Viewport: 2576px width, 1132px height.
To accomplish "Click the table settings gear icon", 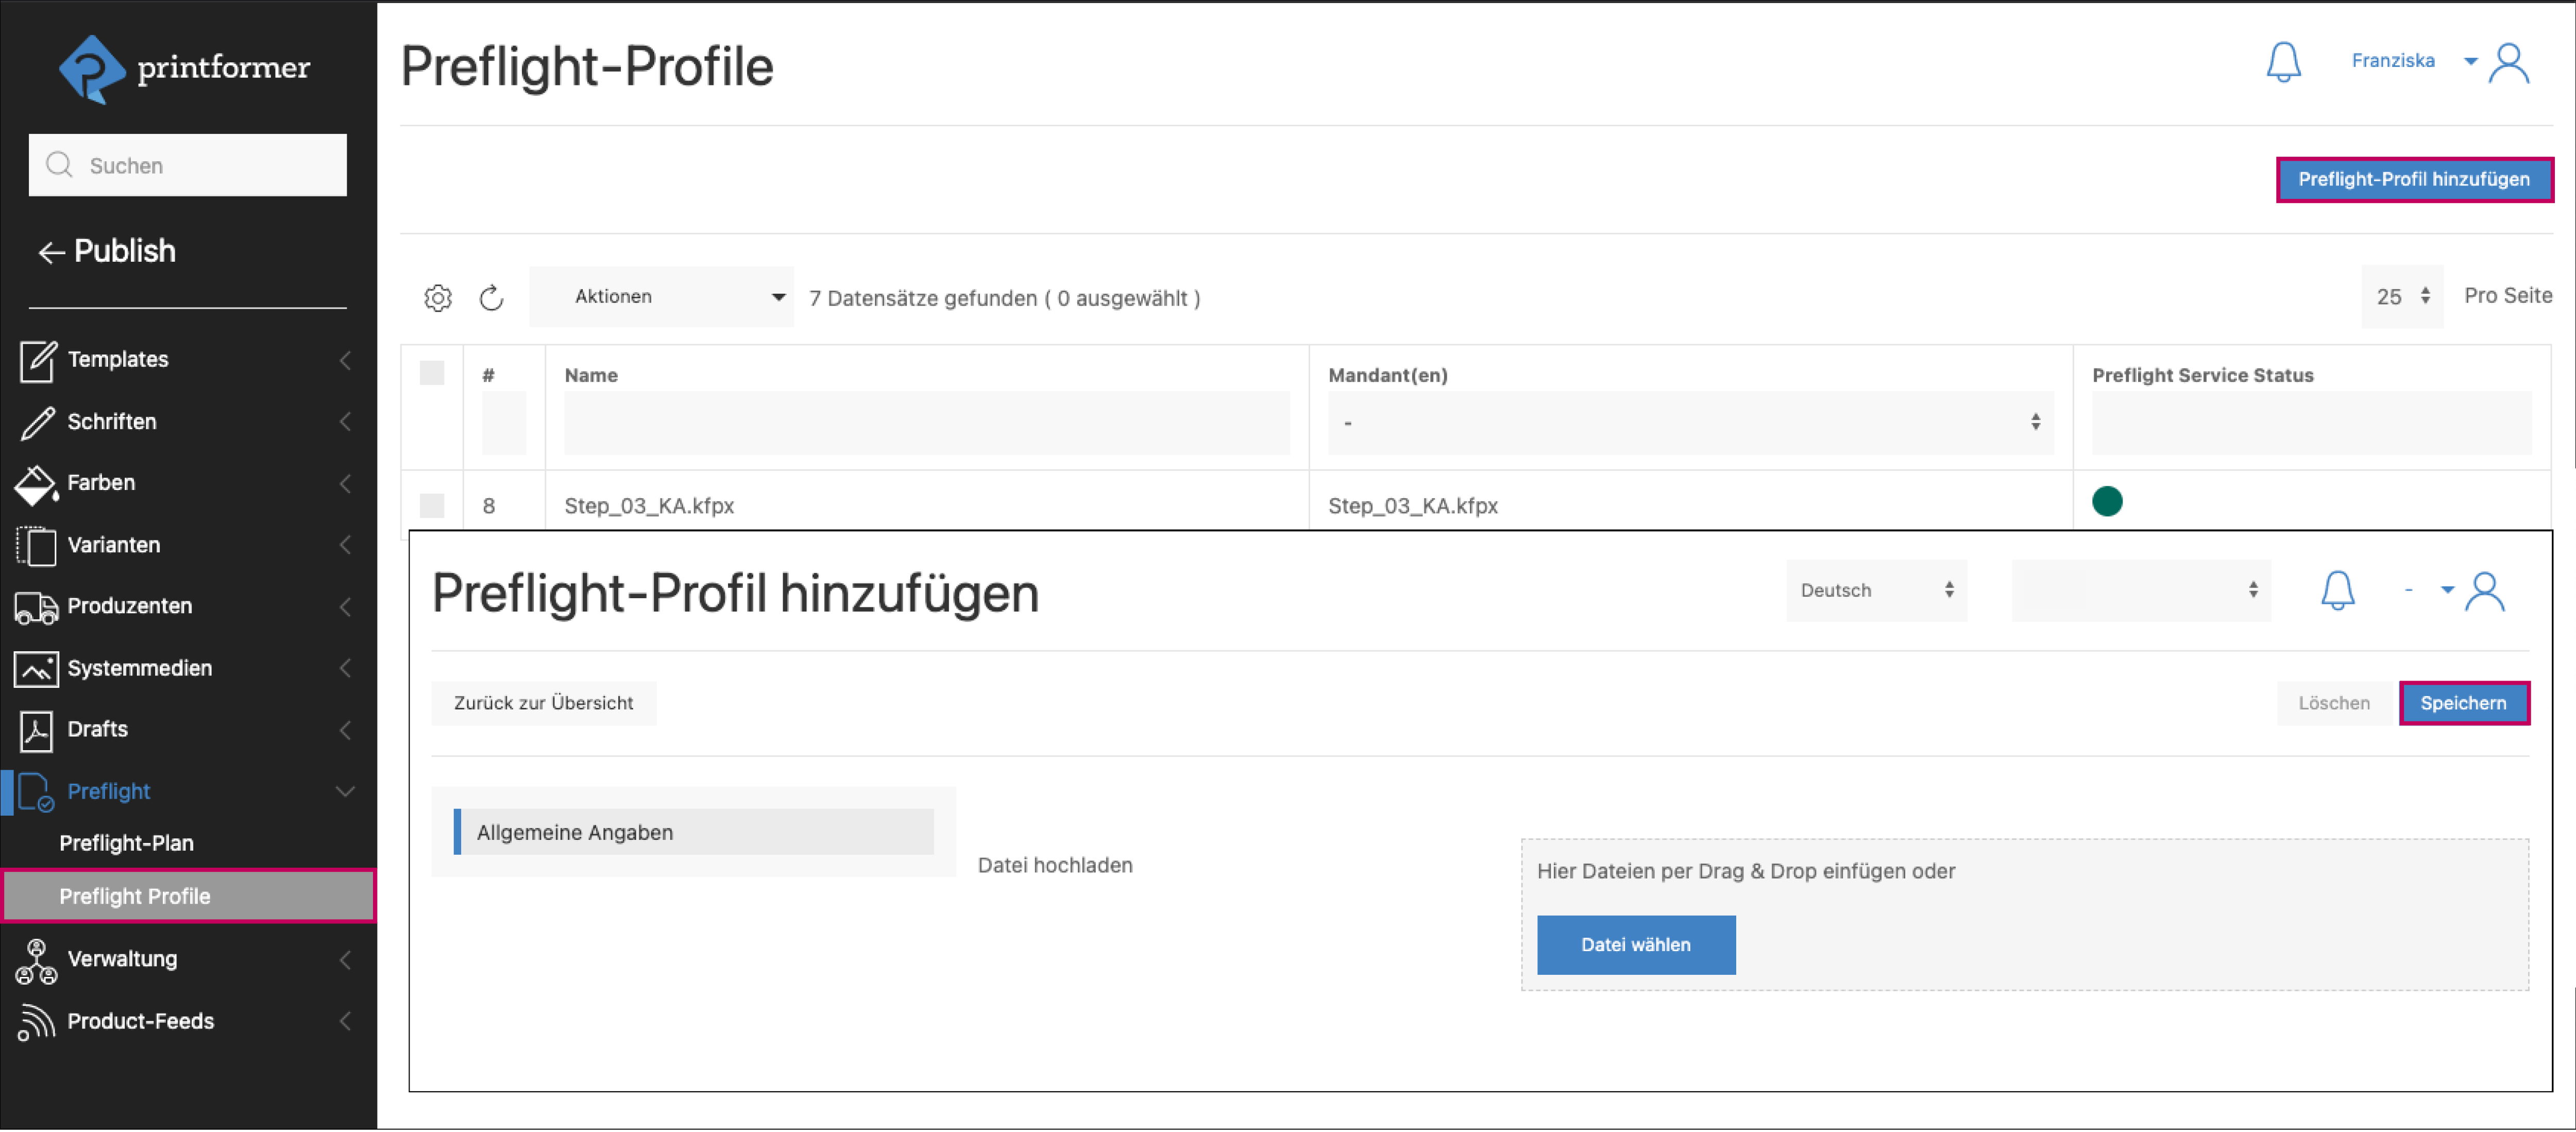I will 437,298.
